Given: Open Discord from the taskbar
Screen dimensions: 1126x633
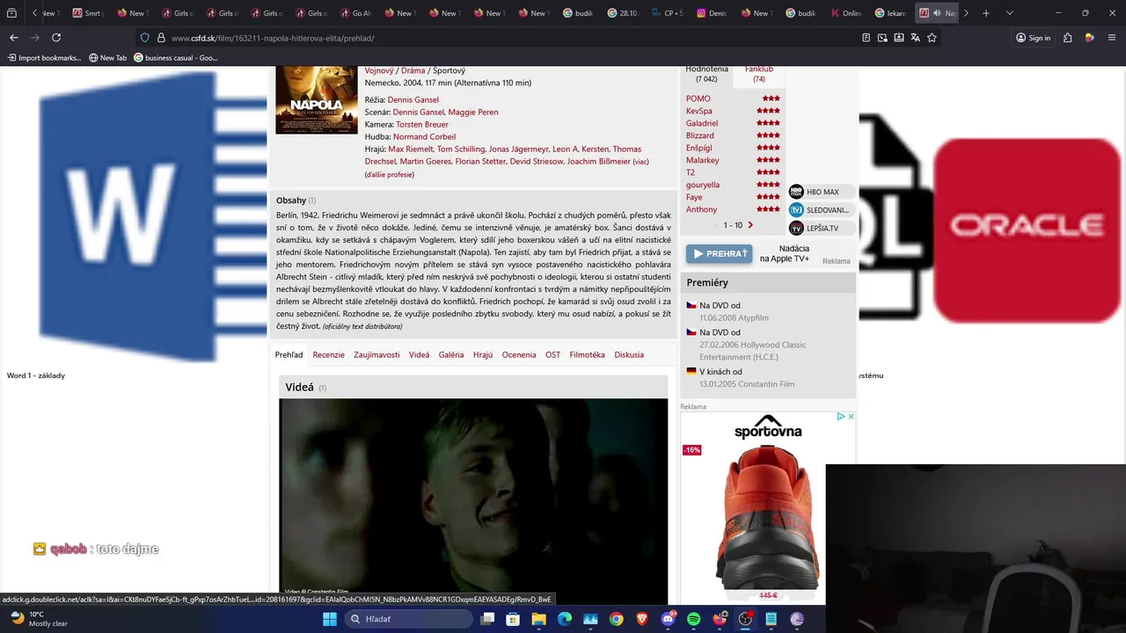Looking at the screenshot, I should click(x=668, y=619).
